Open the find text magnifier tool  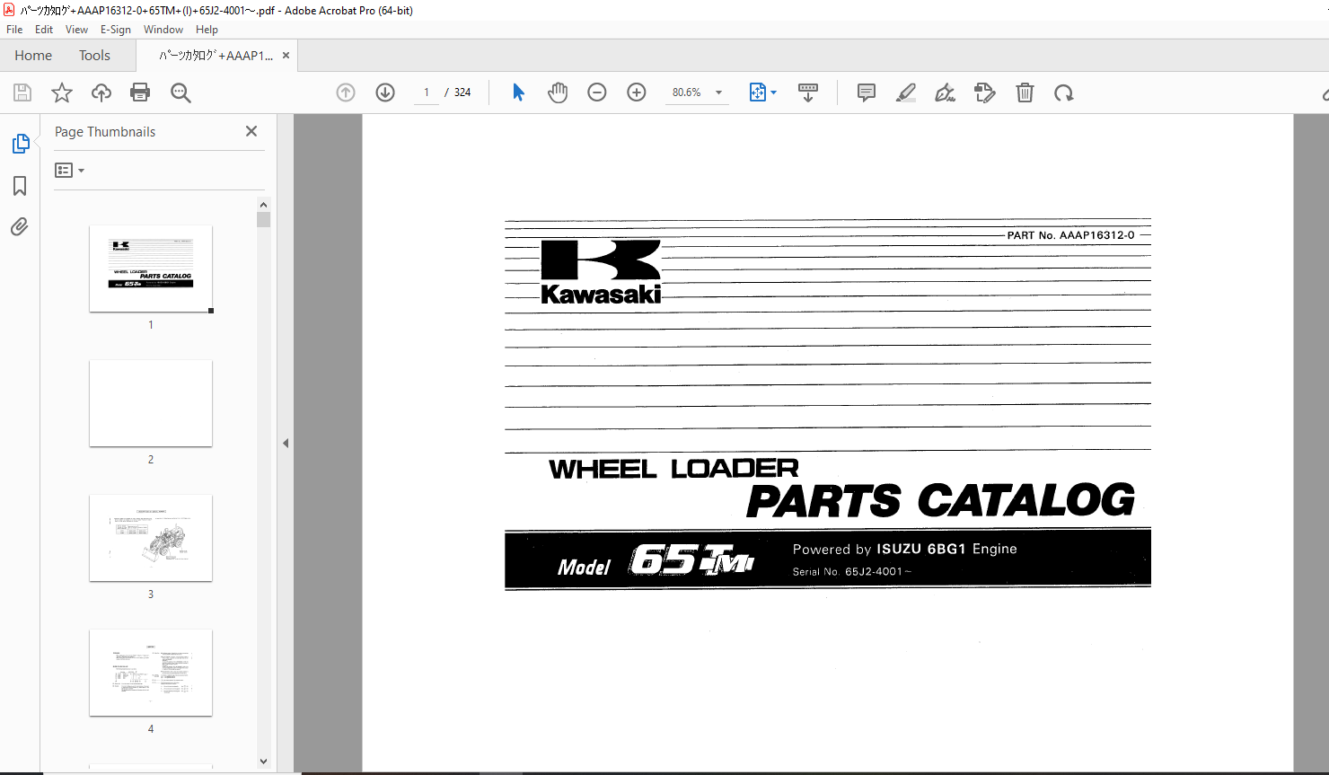(x=180, y=92)
